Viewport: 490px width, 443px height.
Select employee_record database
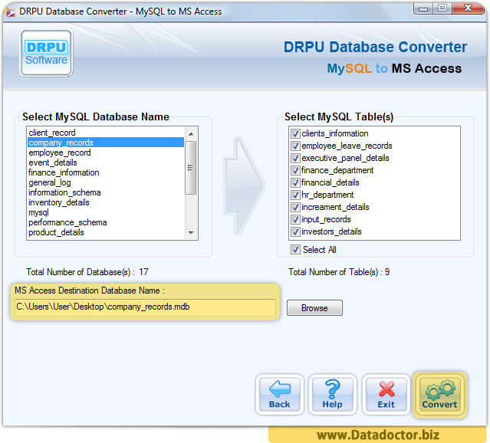[x=106, y=153]
